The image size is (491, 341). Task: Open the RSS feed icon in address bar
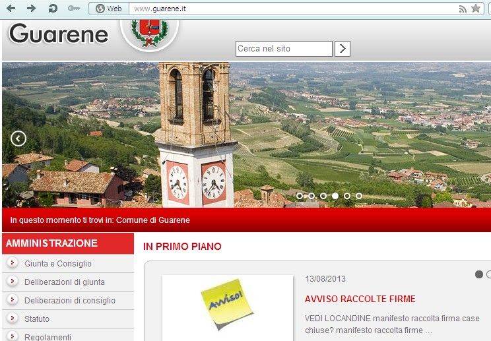click(x=463, y=9)
